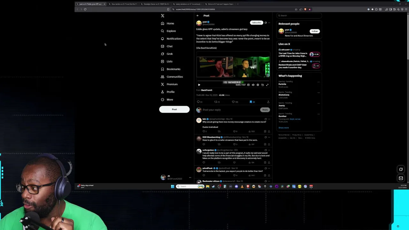This screenshot has width=409, height=230.
Task: Open more options on Iain's reply
Action: pos(269,119)
